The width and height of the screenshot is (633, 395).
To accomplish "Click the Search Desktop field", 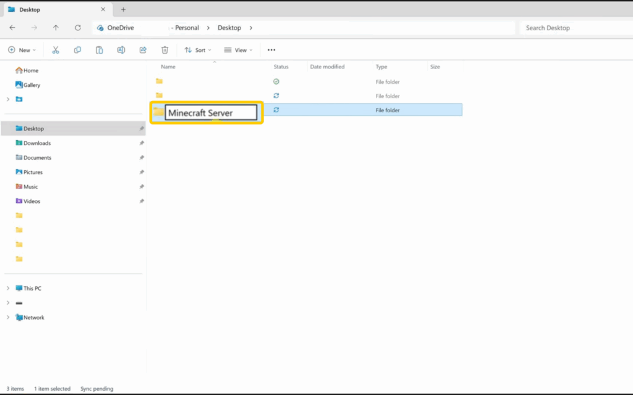I will (577, 28).
